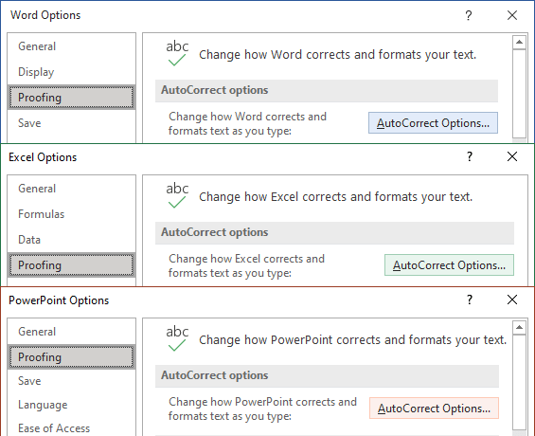Click the 'Excel Options' title text
The image size is (535, 436).
point(43,157)
